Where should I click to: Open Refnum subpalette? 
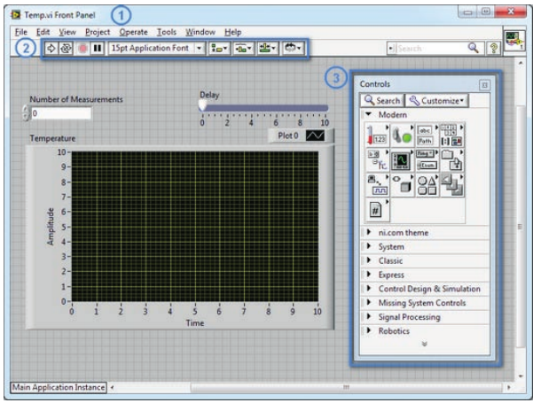point(452,185)
